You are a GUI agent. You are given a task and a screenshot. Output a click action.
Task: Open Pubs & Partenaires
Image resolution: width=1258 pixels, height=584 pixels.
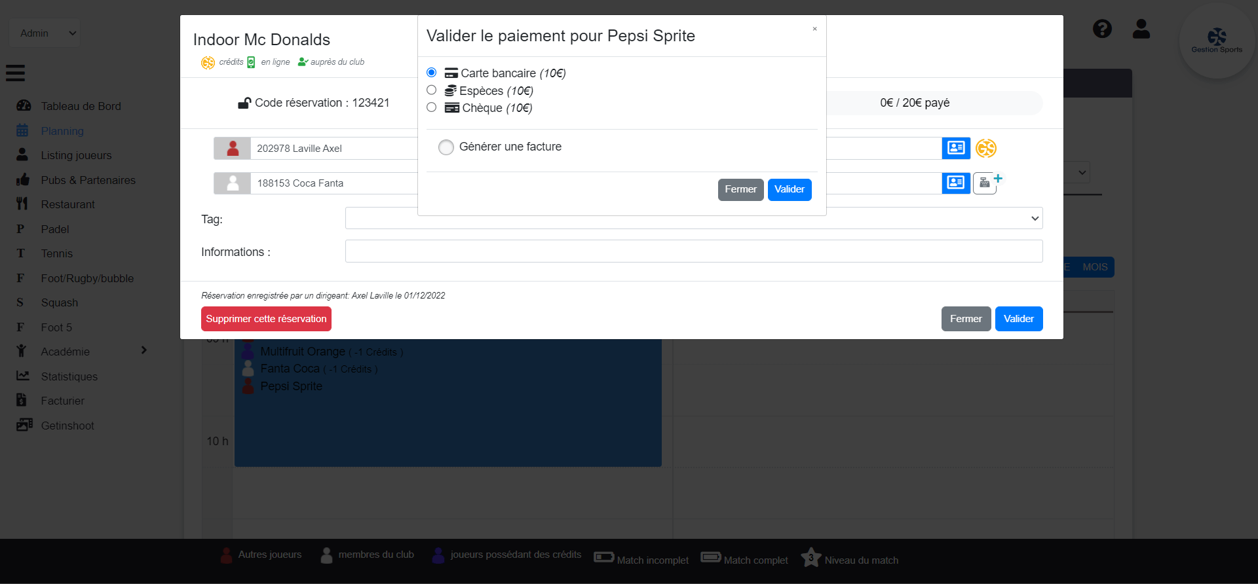click(x=88, y=180)
